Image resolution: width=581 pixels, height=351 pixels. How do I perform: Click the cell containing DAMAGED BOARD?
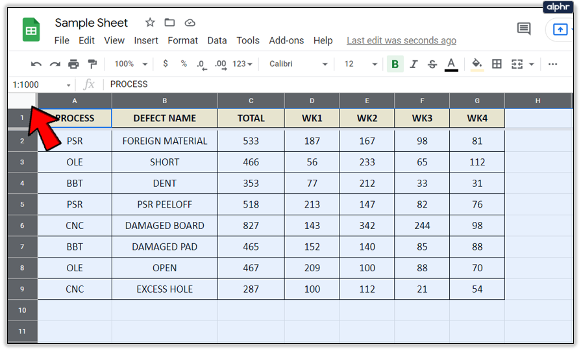coord(164,226)
